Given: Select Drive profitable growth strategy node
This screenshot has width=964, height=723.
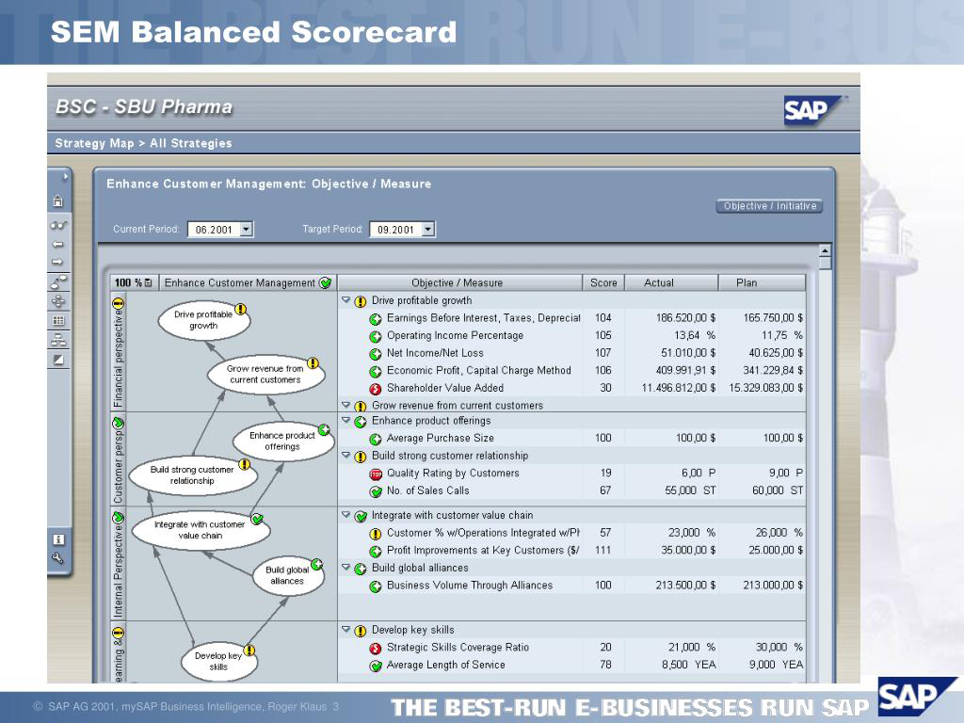Looking at the screenshot, I should [x=203, y=320].
